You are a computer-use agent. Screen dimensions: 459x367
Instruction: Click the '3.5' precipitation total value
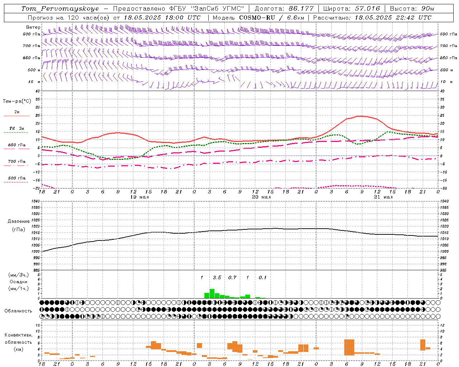(217, 277)
